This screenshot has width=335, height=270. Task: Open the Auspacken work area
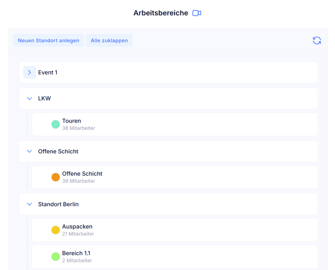[x=175, y=230]
